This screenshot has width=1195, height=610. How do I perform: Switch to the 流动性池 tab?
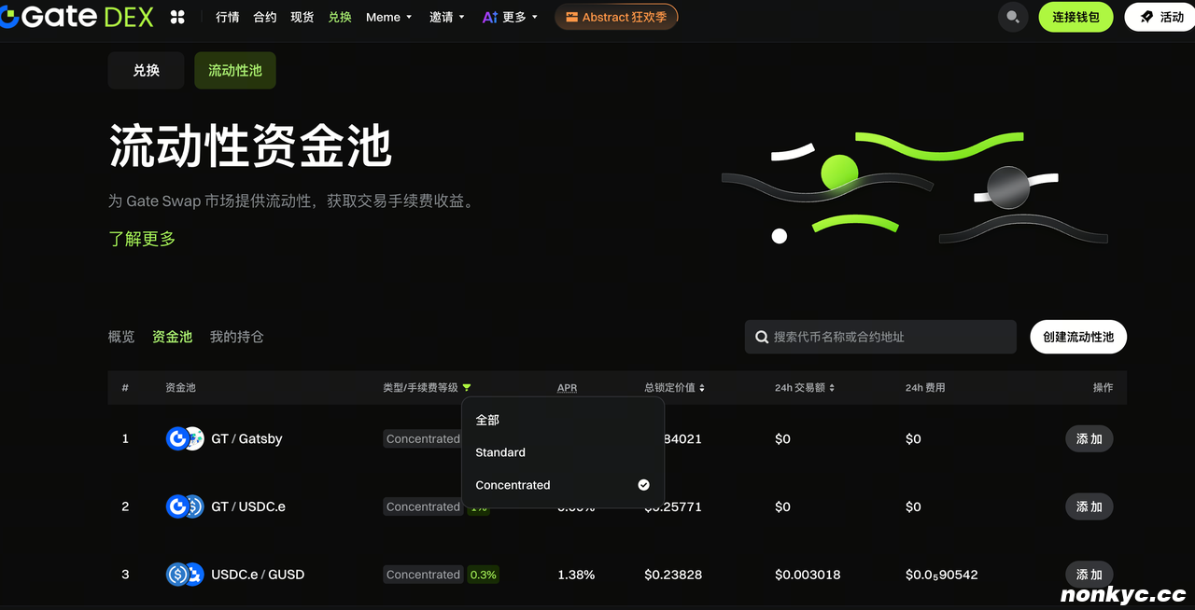coord(235,70)
